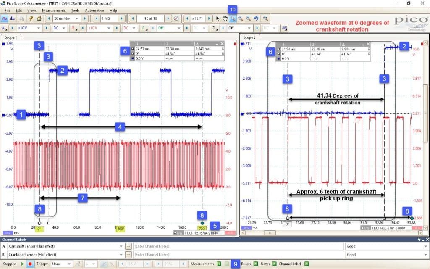Toggle Channel Labels green icon
Viewport: 430px width, 269px height.
click(x=307, y=264)
